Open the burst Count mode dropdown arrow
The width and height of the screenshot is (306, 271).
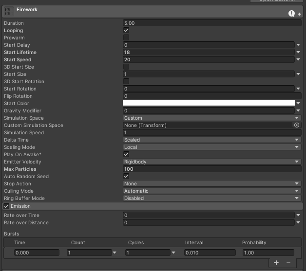(x=115, y=253)
